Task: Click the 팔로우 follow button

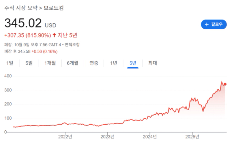Action: [x=214, y=24]
